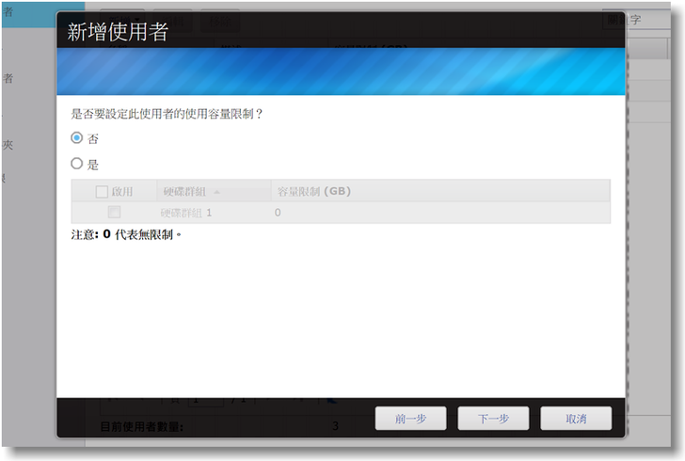Cancel the dialog with 取消
This screenshot has width=685, height=461.
[x=576, y=419]
